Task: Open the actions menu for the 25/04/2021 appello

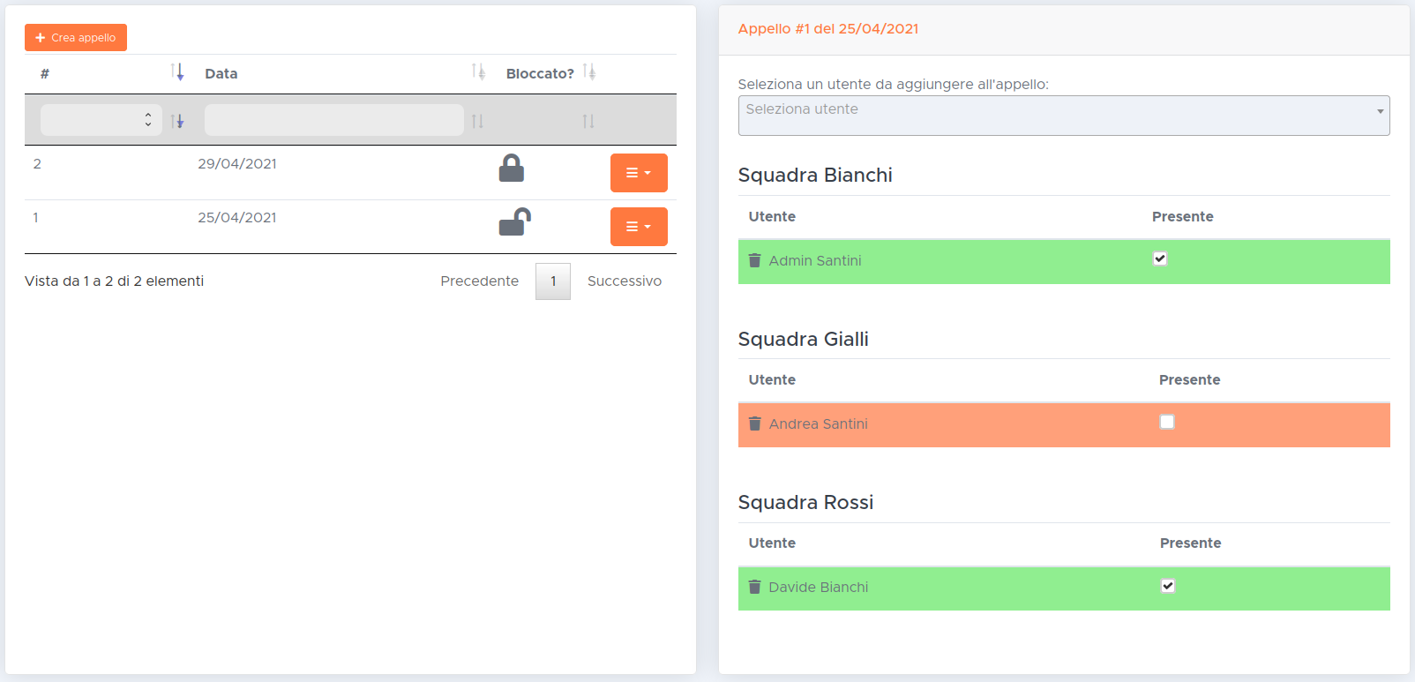Action: tap(639, 227)
